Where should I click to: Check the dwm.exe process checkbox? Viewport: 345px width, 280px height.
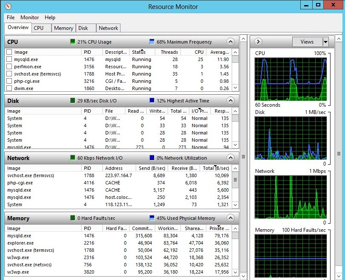pos(9,88)
